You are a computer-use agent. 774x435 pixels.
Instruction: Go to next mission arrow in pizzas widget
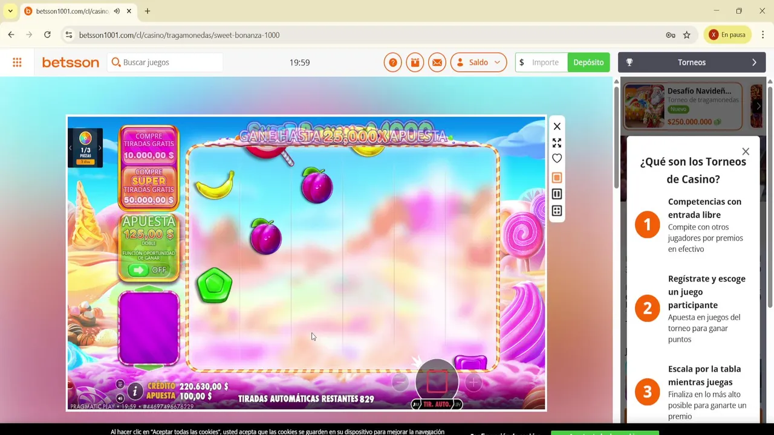point(100,148)
